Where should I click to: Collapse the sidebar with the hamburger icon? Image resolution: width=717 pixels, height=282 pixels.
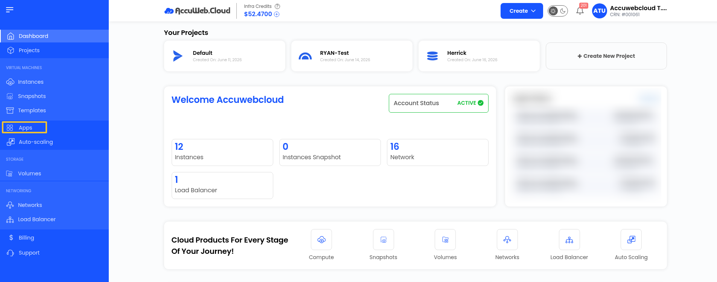pos(10,9)
